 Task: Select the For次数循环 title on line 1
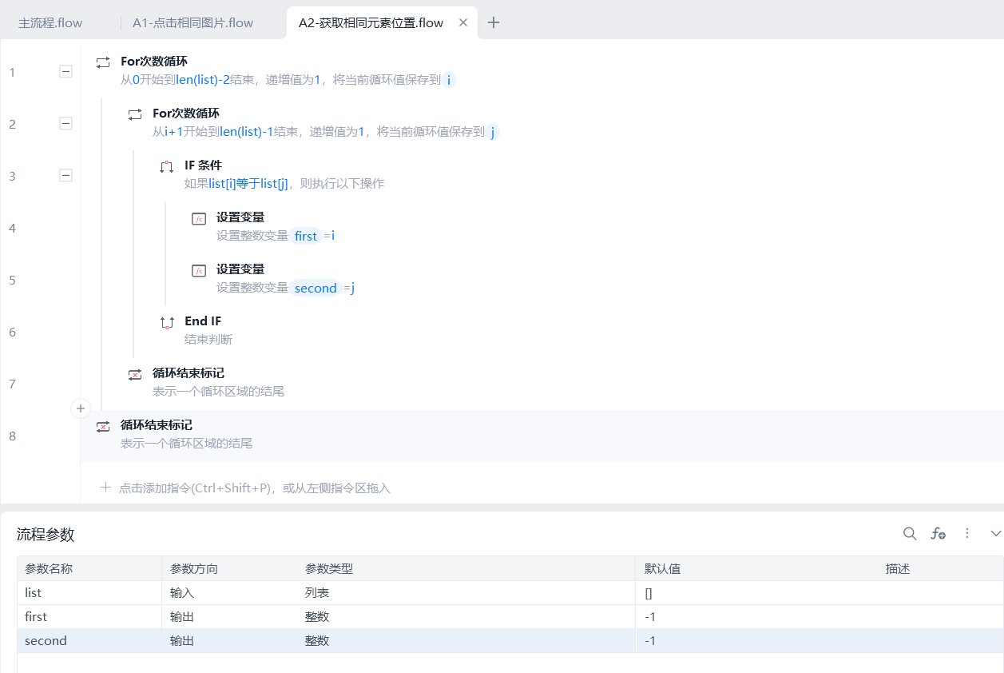pyautogui.click(x=154, y=62)
